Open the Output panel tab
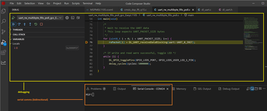The image size is (267, 111). pyautogui.click(x=120, y=89)
